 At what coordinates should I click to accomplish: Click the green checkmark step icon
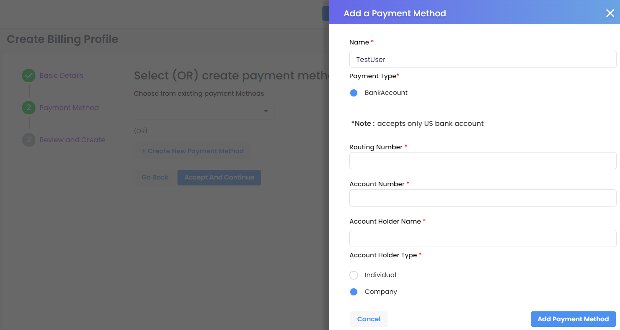[x=29, y=75]
